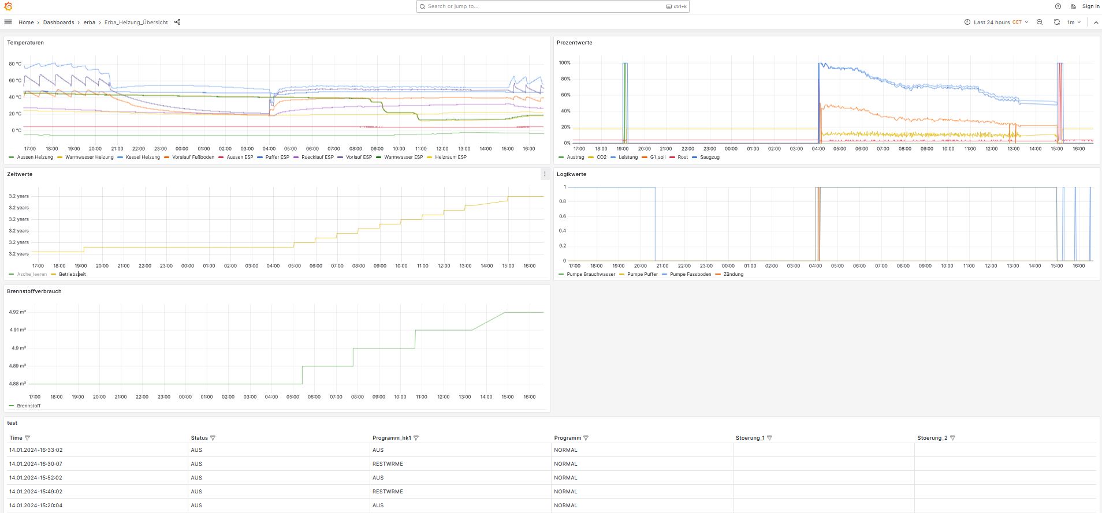
Task: Open the hamburger navigation menu
Action: pos(8,22)
